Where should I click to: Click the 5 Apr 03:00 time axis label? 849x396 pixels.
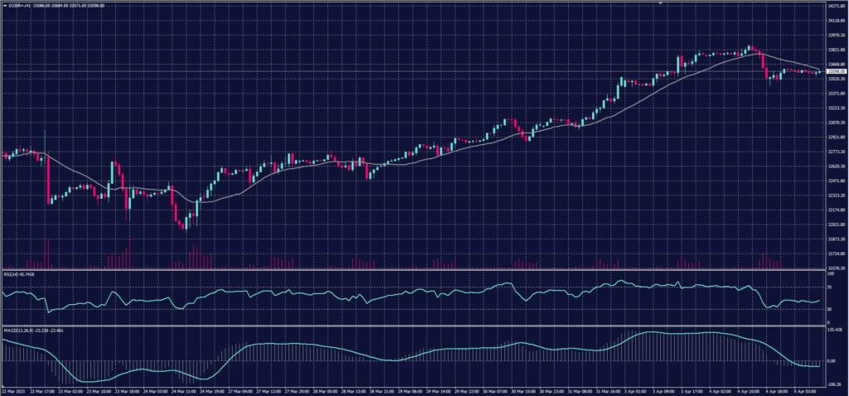pyautogui.click(x=804, y=389)
